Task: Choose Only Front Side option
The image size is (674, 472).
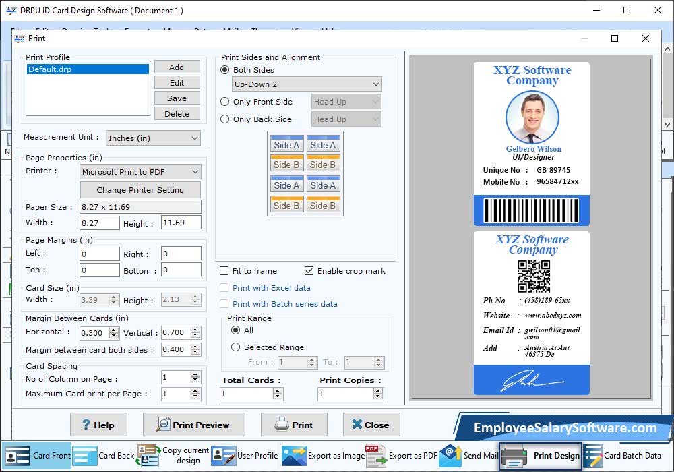Action: [224, 102]
